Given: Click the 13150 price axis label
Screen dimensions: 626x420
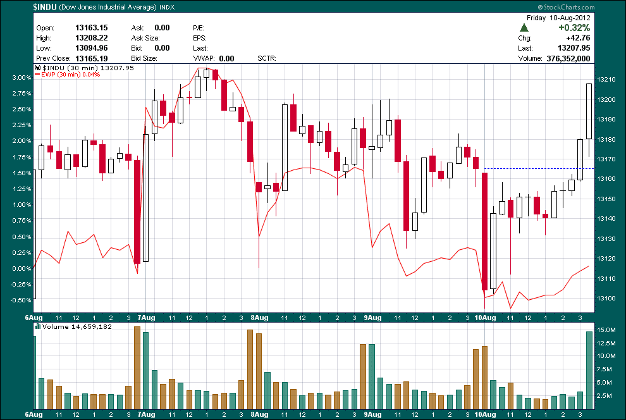Looking at the screenshot, I should 606,199.
